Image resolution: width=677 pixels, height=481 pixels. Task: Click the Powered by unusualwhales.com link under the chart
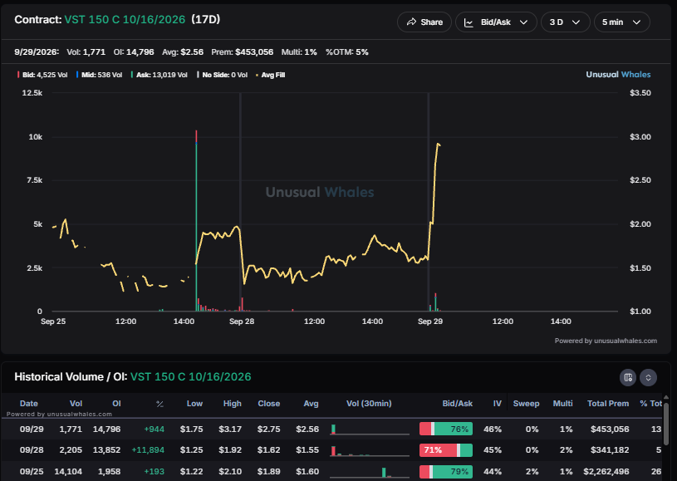click(606, 341)
